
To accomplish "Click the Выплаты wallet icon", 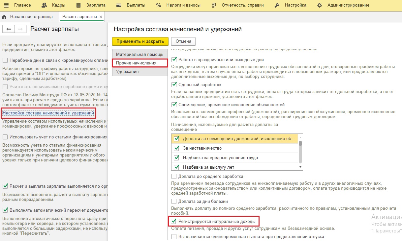I will 119,5.
